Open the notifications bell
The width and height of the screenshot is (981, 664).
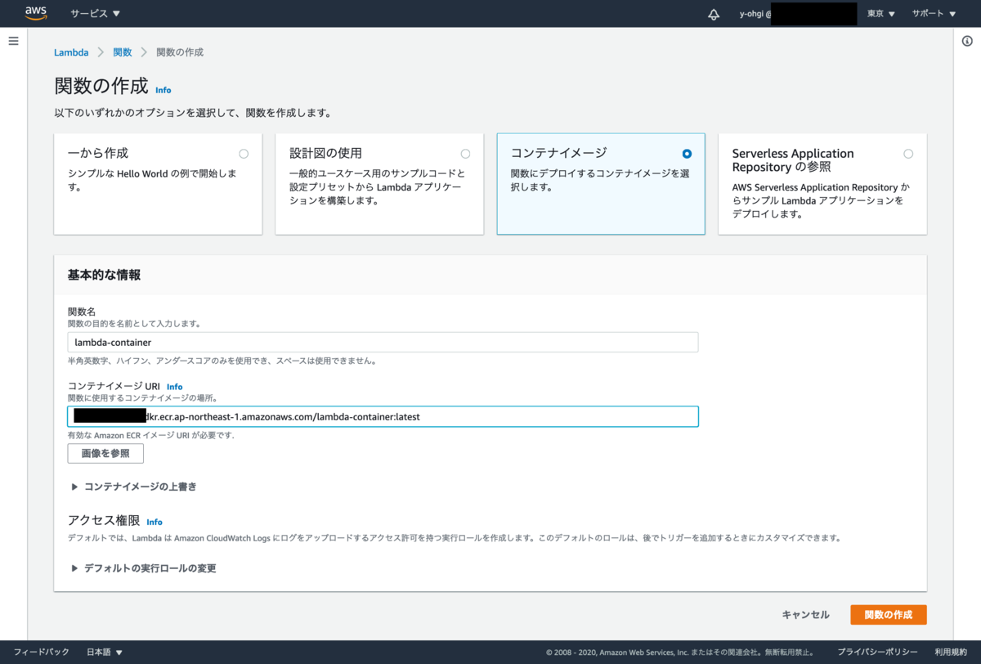714,14
